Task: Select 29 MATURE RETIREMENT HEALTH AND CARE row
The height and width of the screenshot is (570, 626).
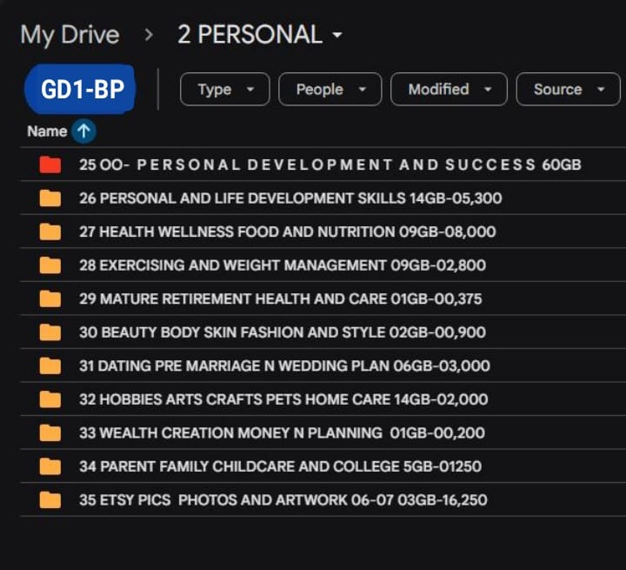Action: coord(323,298)
